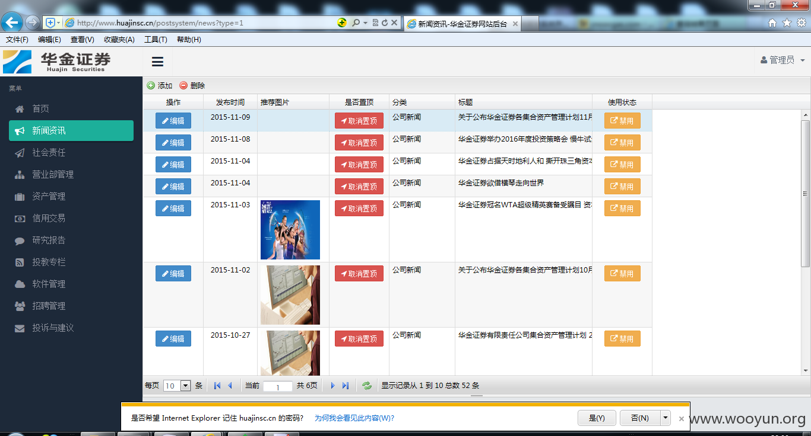Click the vertical scrollbar of the news table
The image size is (811, 436).
pos(806,243)
